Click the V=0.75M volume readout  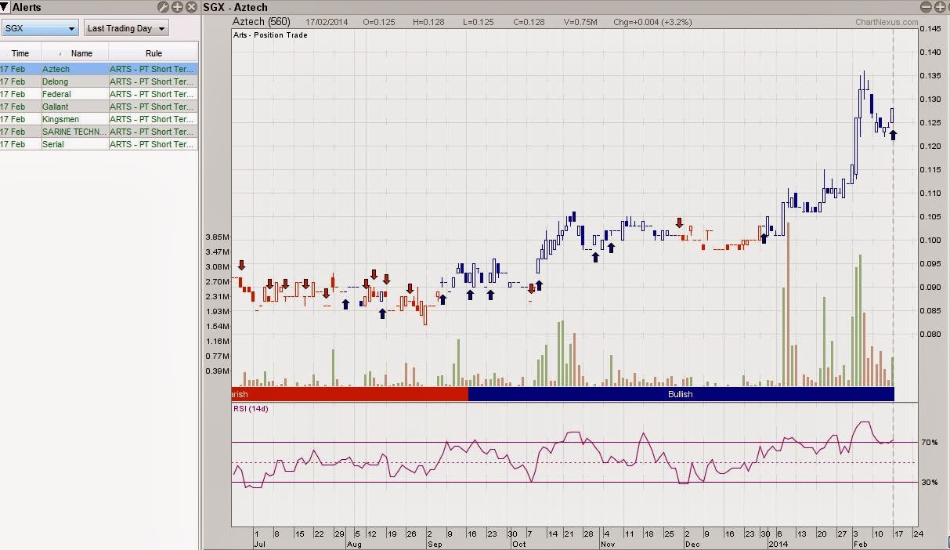click(581, 22)
